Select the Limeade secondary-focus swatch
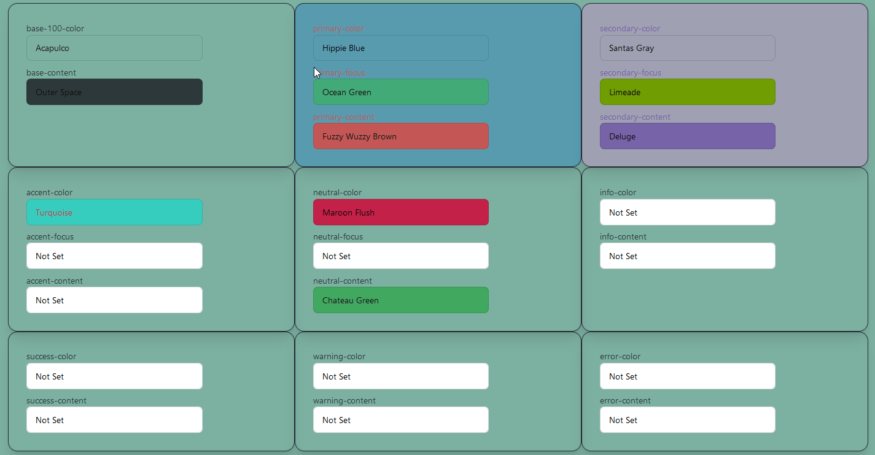This screenshot has width=875, height=455. tap(687, 91)
